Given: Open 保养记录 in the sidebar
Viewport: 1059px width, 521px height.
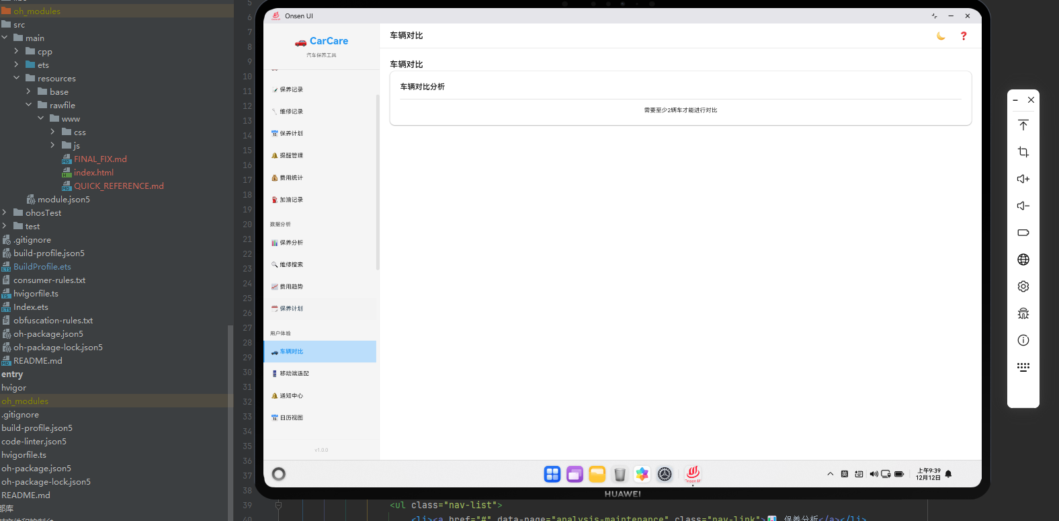Looking at the screenshot, I should (320, 89).
